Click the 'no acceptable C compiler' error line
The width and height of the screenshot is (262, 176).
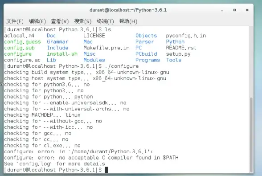pos(91,158)
